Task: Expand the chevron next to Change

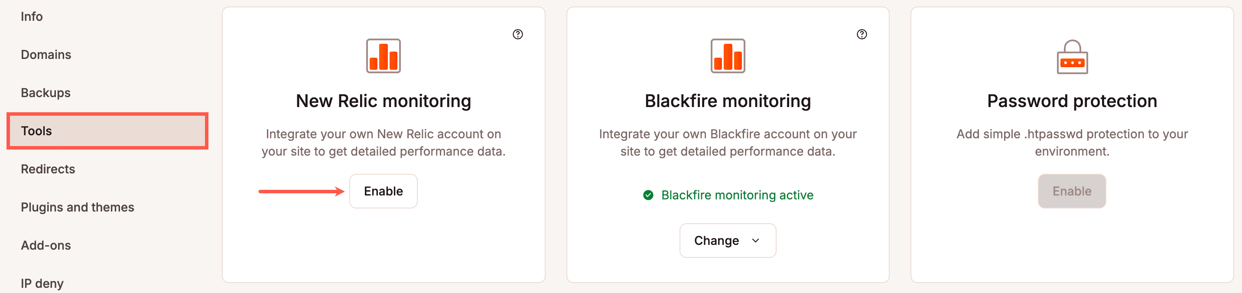Action: (755, 241)
